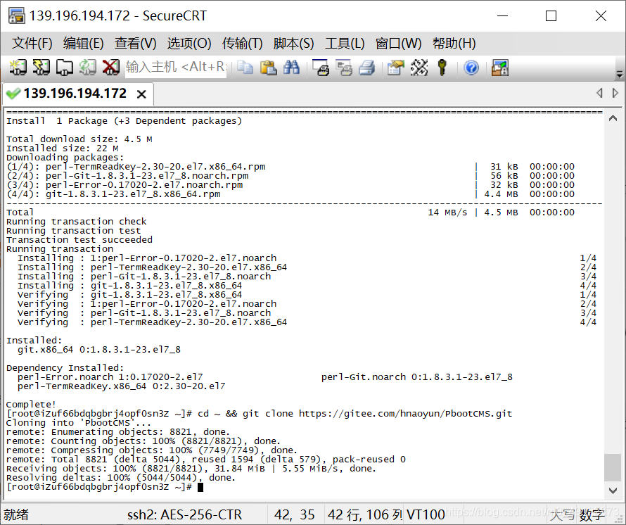Click the blue Help question icon
This screenshot has width=626, height=525.
click(471, 67)
